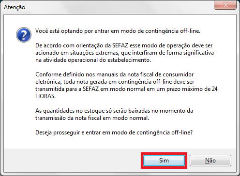Click the text 'na atividade operacional do estabelecimento'
The height and width of the screenshot is (176, 240).
point(93,60)
